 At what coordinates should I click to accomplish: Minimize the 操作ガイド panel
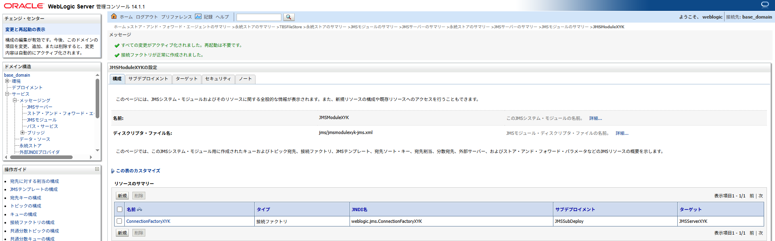[97, 169]
